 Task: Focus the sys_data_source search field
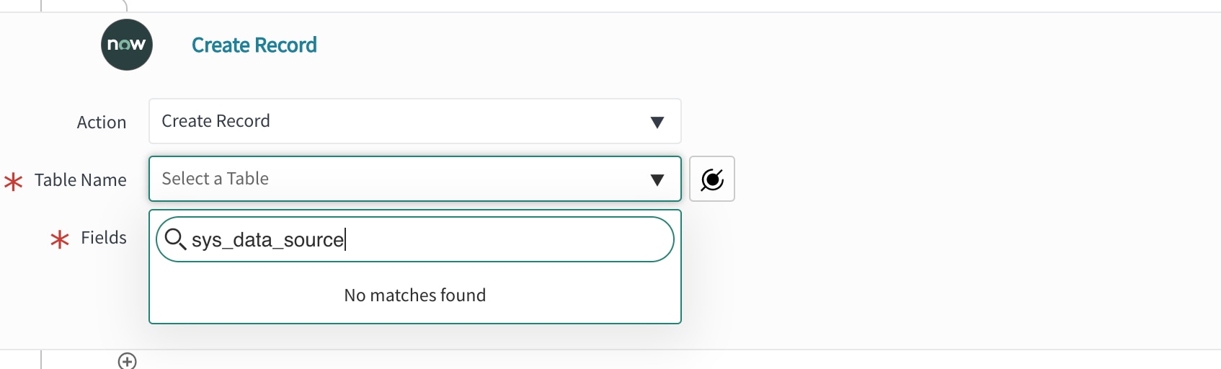tap(432, 239)
